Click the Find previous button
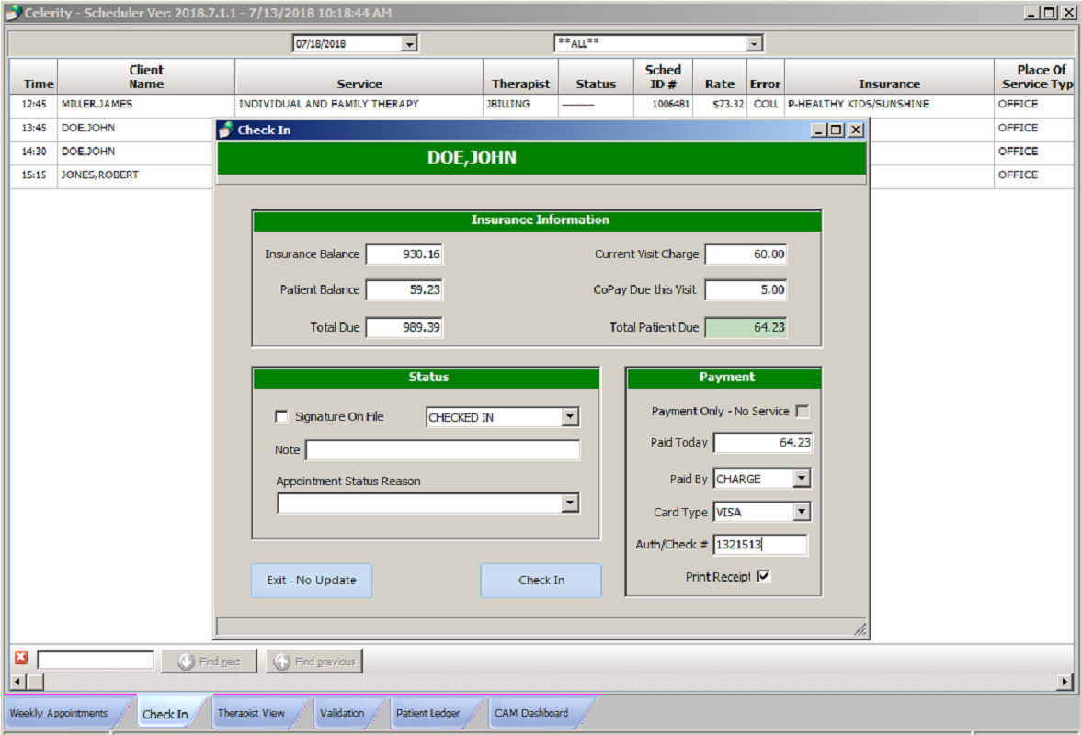Image resolution: width=1082 pixels, height=735 pixels. click(314, 661)
